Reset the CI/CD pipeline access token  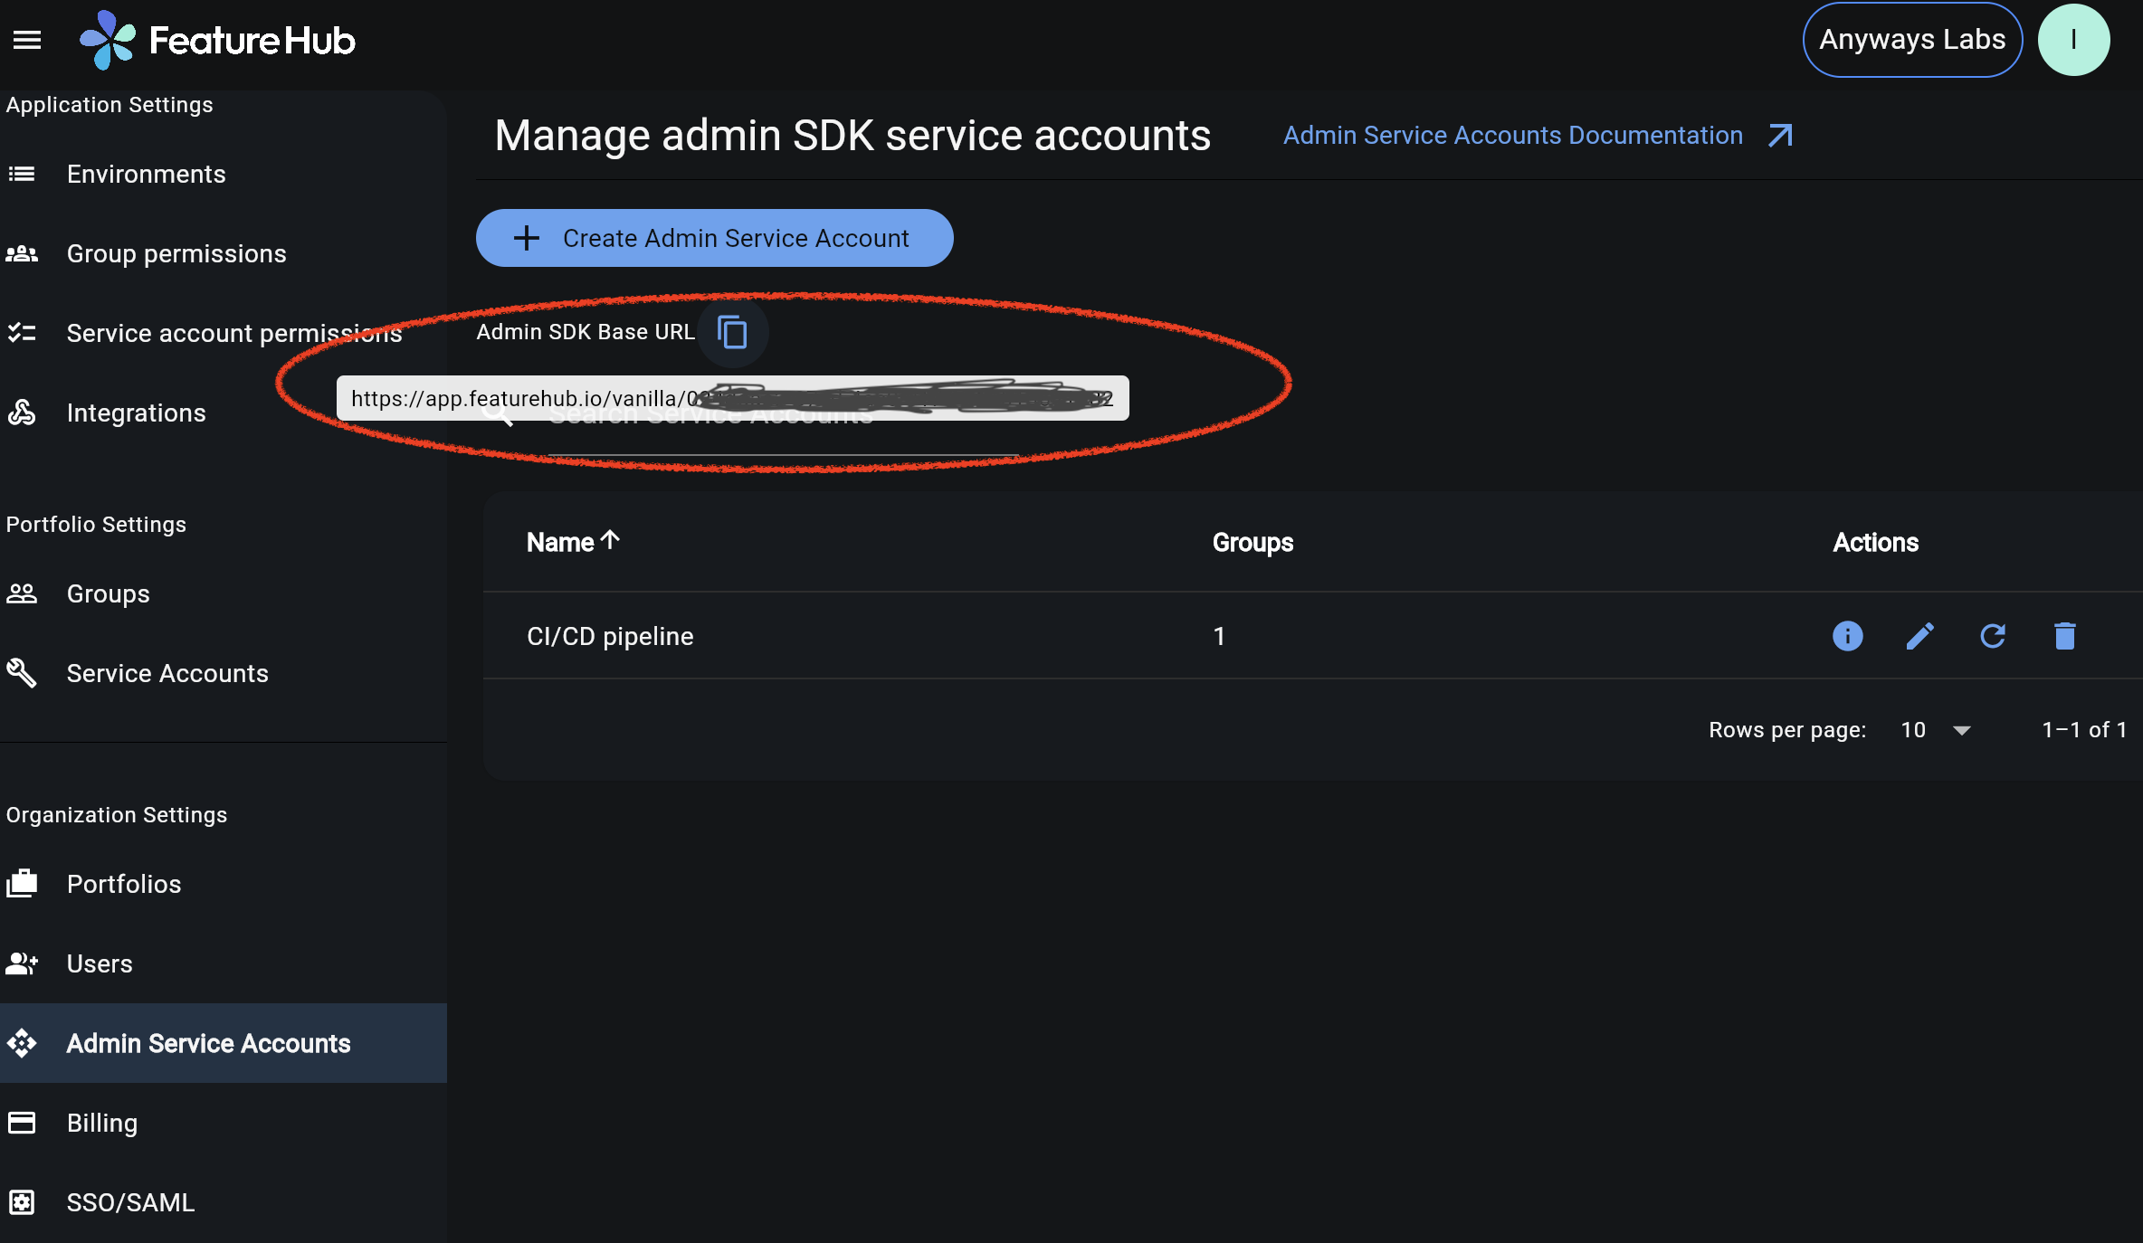tap(1993, 636)
